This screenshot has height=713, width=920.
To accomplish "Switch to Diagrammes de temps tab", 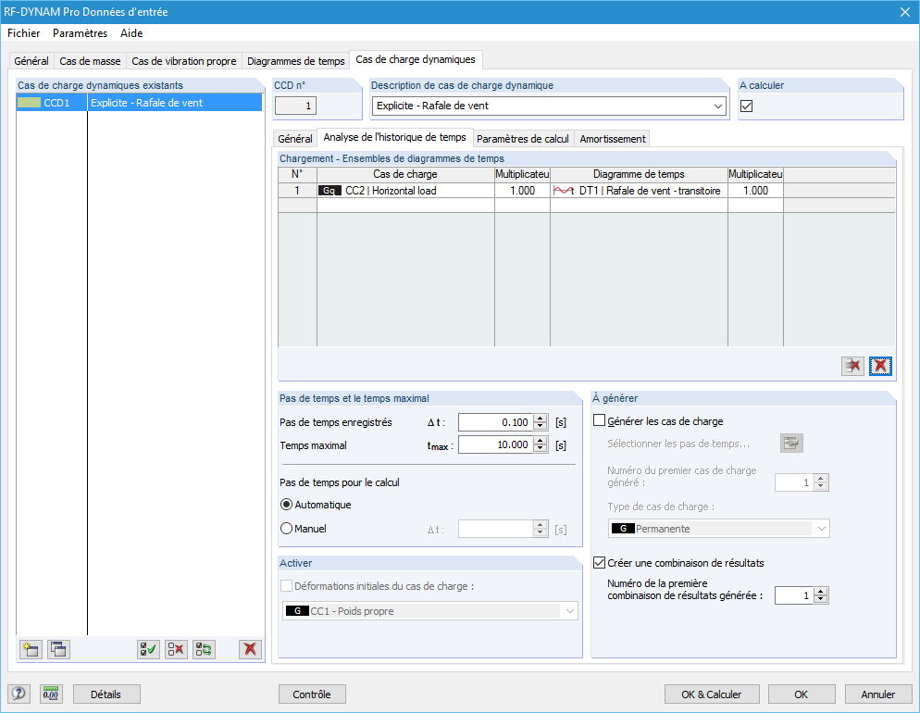I will coord(296,61).
